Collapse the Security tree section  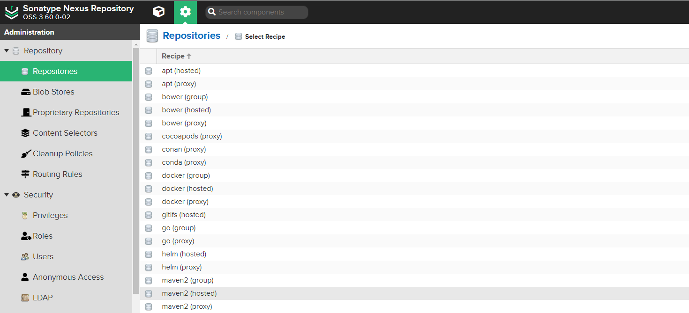[x=7, y=195]
